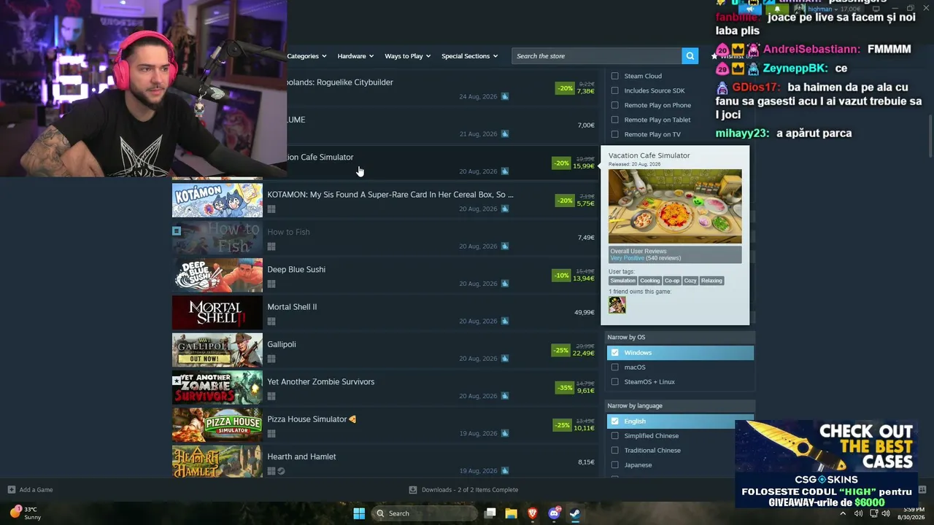Click review thumbs-up icon for Yet Another Zombie Survivors
This screenshot has width=934, height=525.
coord(505,396)
